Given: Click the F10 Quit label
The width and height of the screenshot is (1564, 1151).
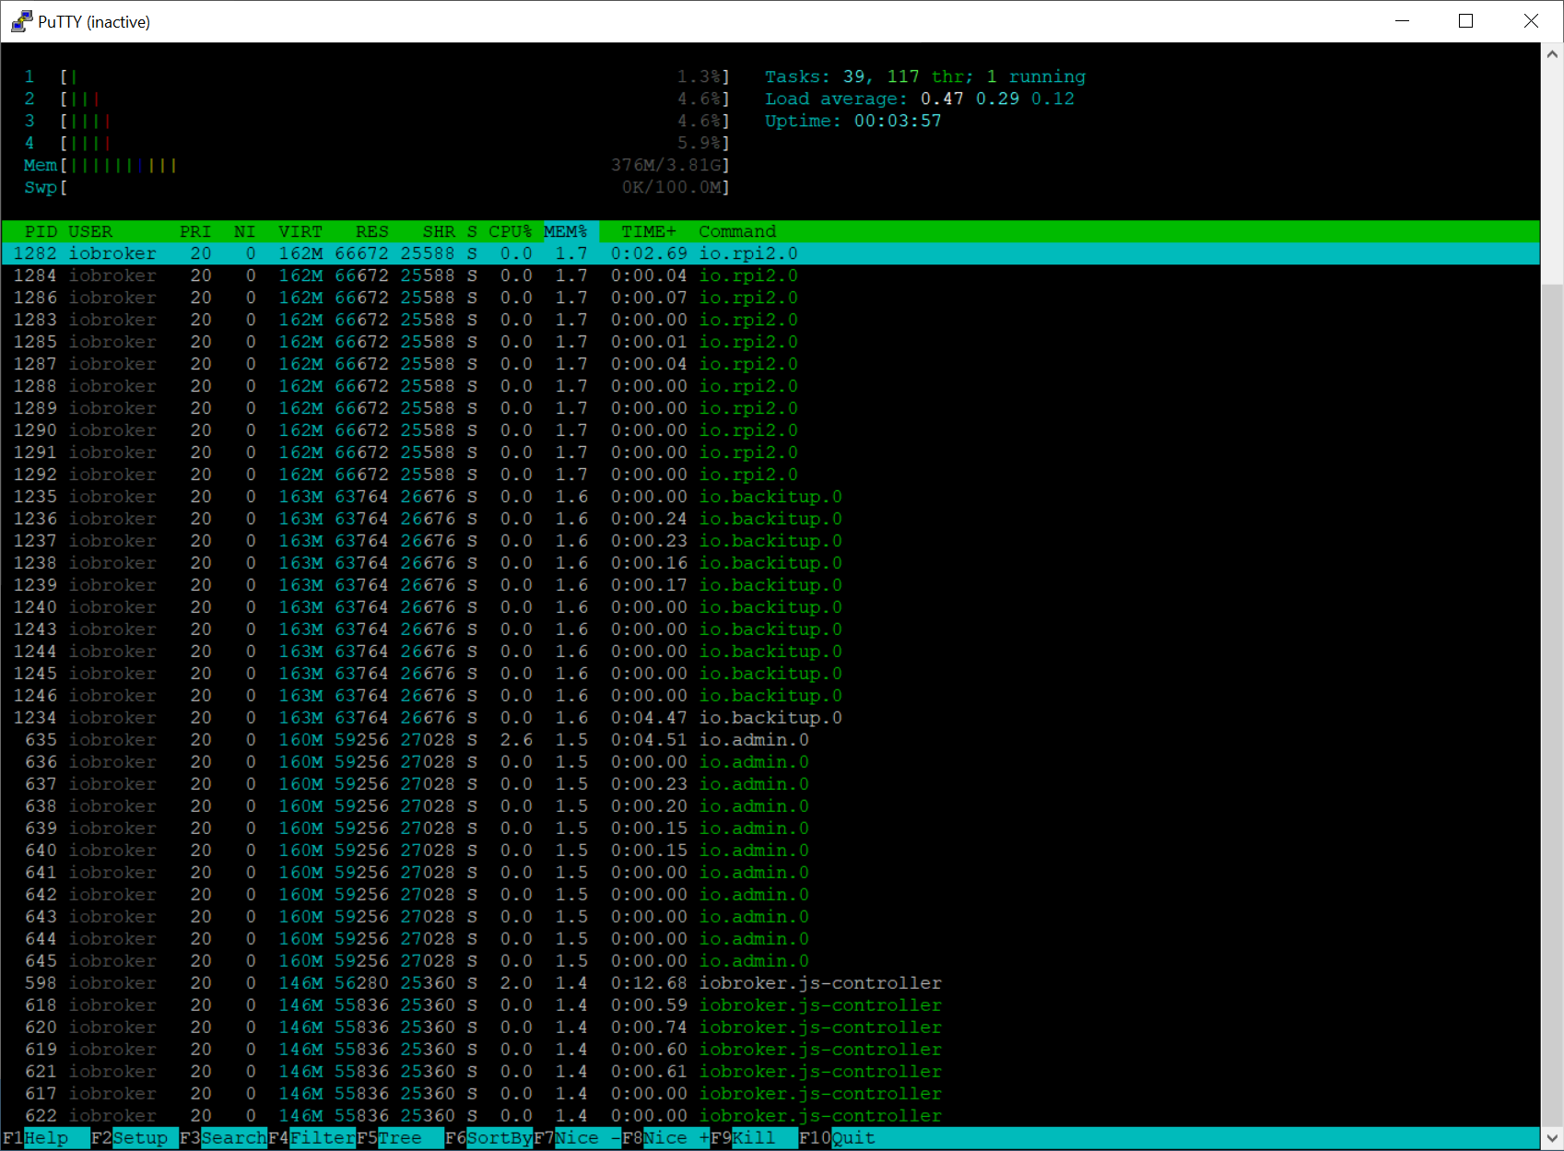Looking at the screenshot, I should (837, 1138).
